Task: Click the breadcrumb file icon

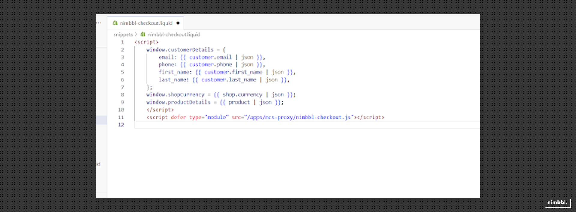Action: click(143, 34)
